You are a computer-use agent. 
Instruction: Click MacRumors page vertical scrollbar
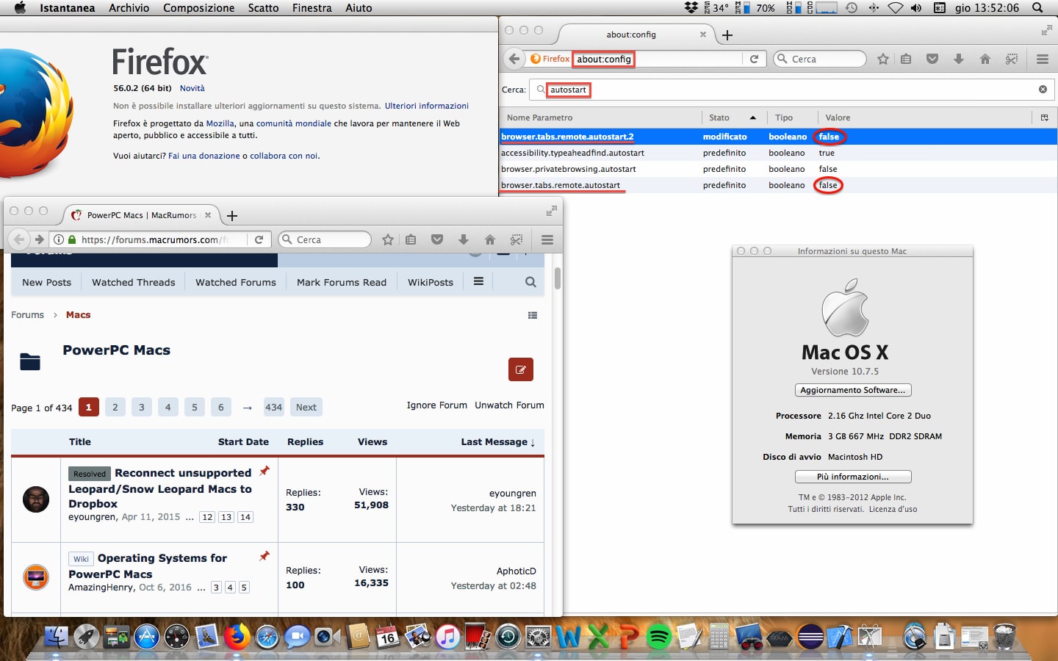pyautogui.click(x=558, y=278)
